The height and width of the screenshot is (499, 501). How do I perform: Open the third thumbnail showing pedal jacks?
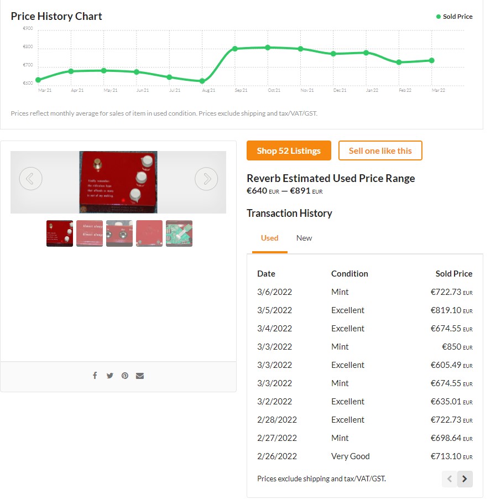119,233
